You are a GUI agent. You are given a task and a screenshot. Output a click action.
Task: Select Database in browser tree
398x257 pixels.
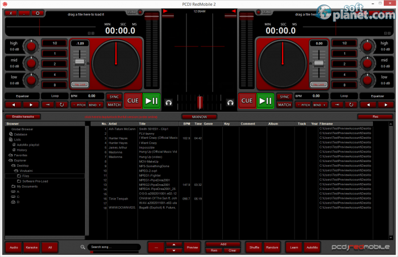[x=20, y=134]
